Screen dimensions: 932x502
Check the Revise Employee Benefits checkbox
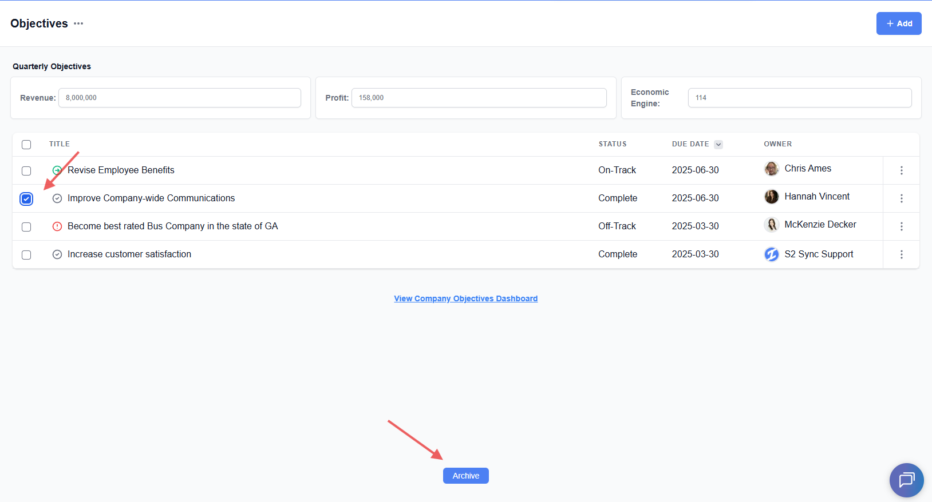[x=26, y=171]
